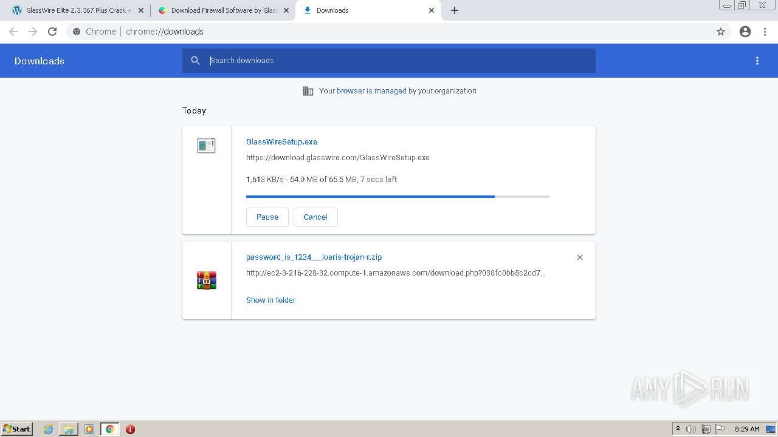The image size is (778, 437).
Task: Click the network tray icon
Action: click(x=706, y=429)
